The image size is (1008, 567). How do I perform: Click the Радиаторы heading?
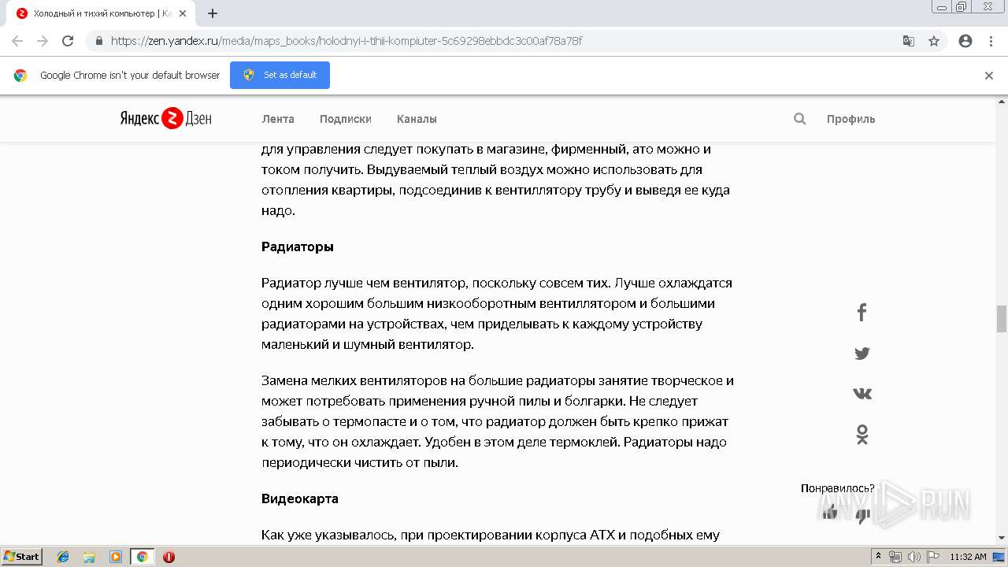point(298,246)
